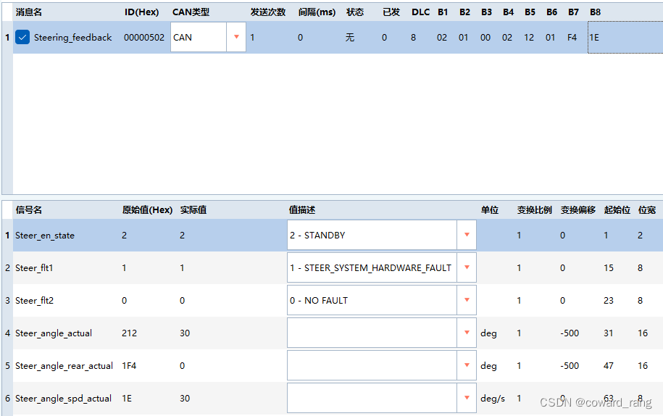Viewport: 663px width, 416px height.
Task: Click the 间隔(ms) column header
Action: tap(317, 12)
